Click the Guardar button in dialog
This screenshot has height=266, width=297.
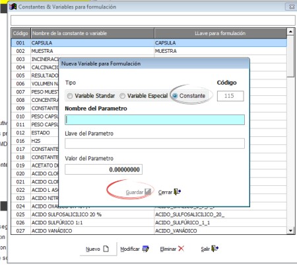pos(138,192)
